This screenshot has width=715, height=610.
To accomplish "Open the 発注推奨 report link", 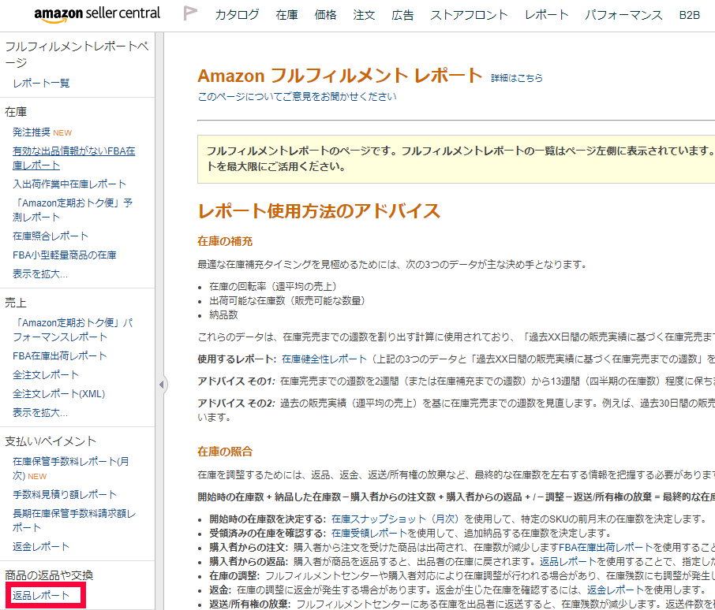I will point(32,132).
